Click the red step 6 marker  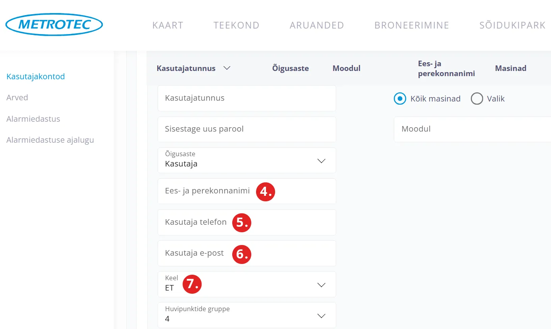[x=242, y=253]
